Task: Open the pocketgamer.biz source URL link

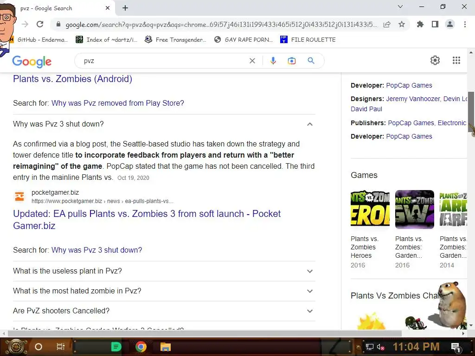Action: point(103,201)
